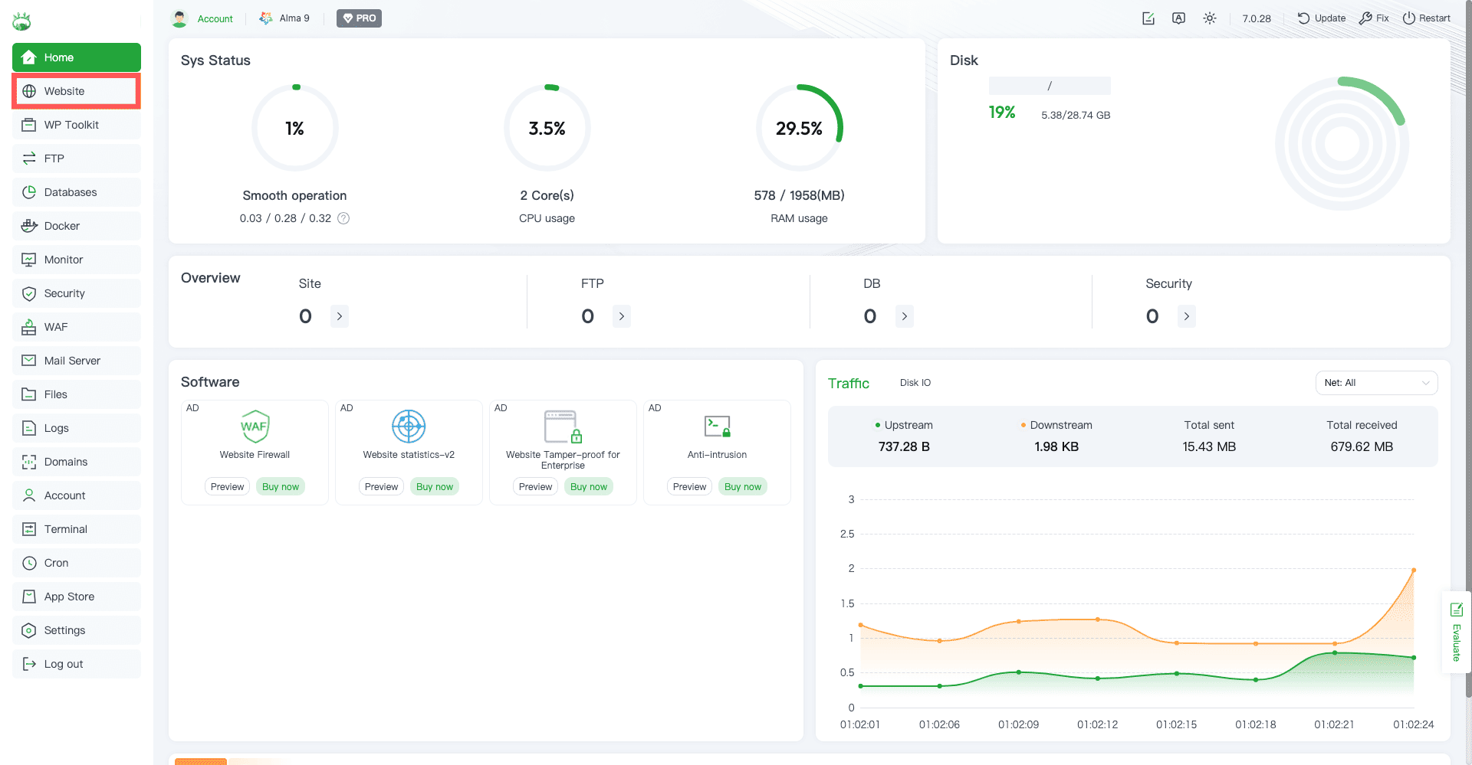This screenshot has width=1472, height=765.
Task: Click the Website Firewall WAF icon
Action: point(255,426)
